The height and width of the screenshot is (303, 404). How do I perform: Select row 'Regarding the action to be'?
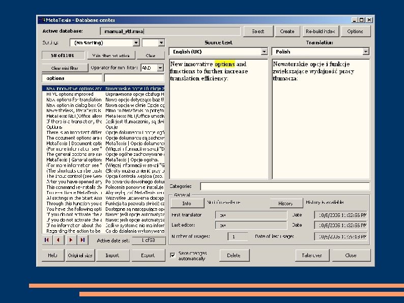(103, 231)
